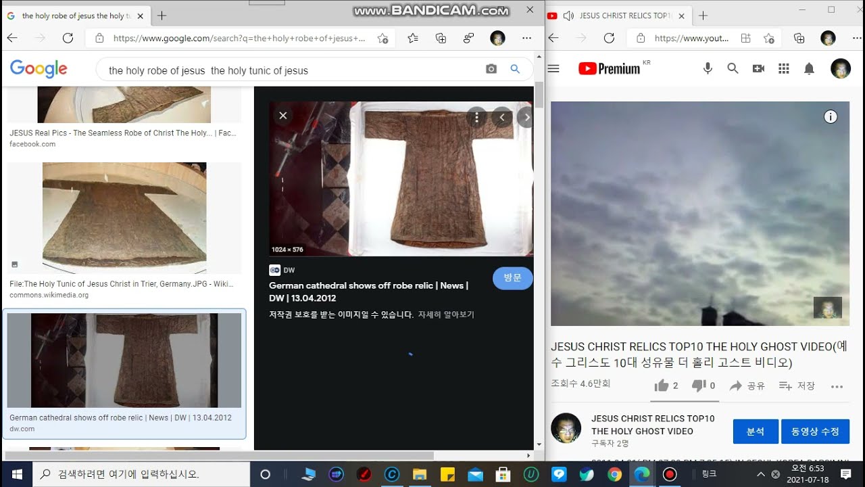The image size is (865, 487).
Task: Reload the YouTube page
Action: pyautogui.click(x=609, y=39)
